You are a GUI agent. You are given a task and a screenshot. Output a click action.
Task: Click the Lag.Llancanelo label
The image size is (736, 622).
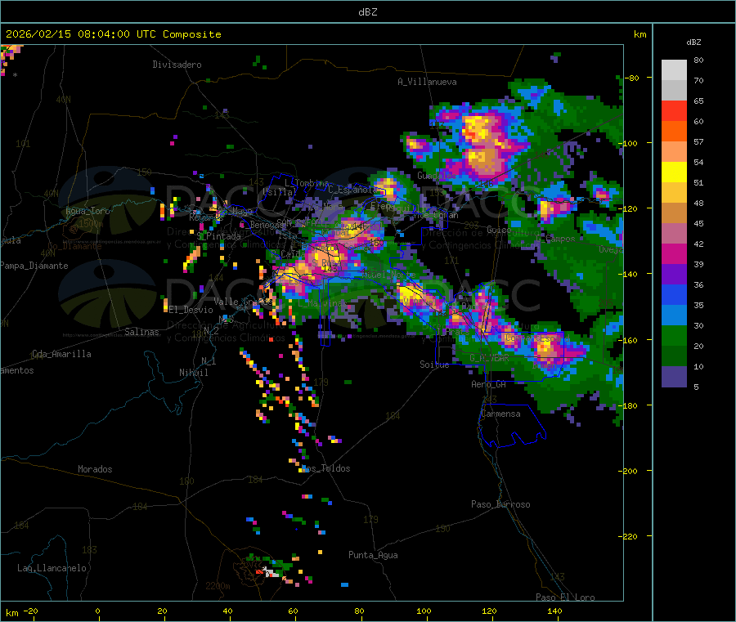[52, 568]
